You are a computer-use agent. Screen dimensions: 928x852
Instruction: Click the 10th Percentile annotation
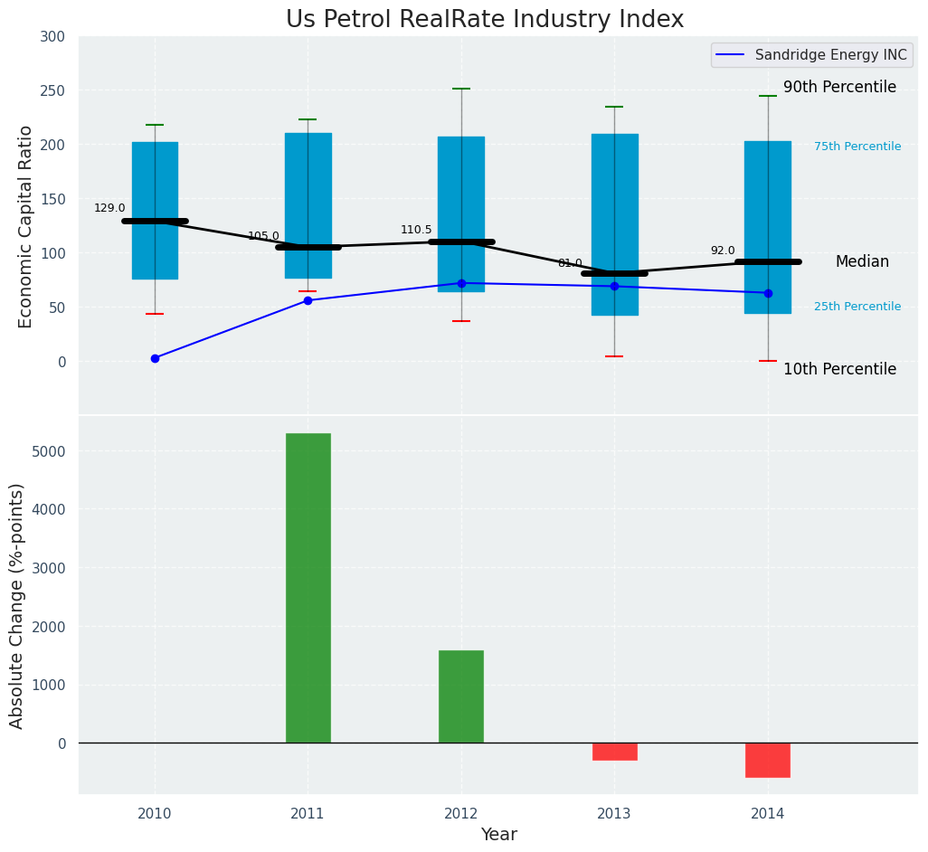pos(839,370)
